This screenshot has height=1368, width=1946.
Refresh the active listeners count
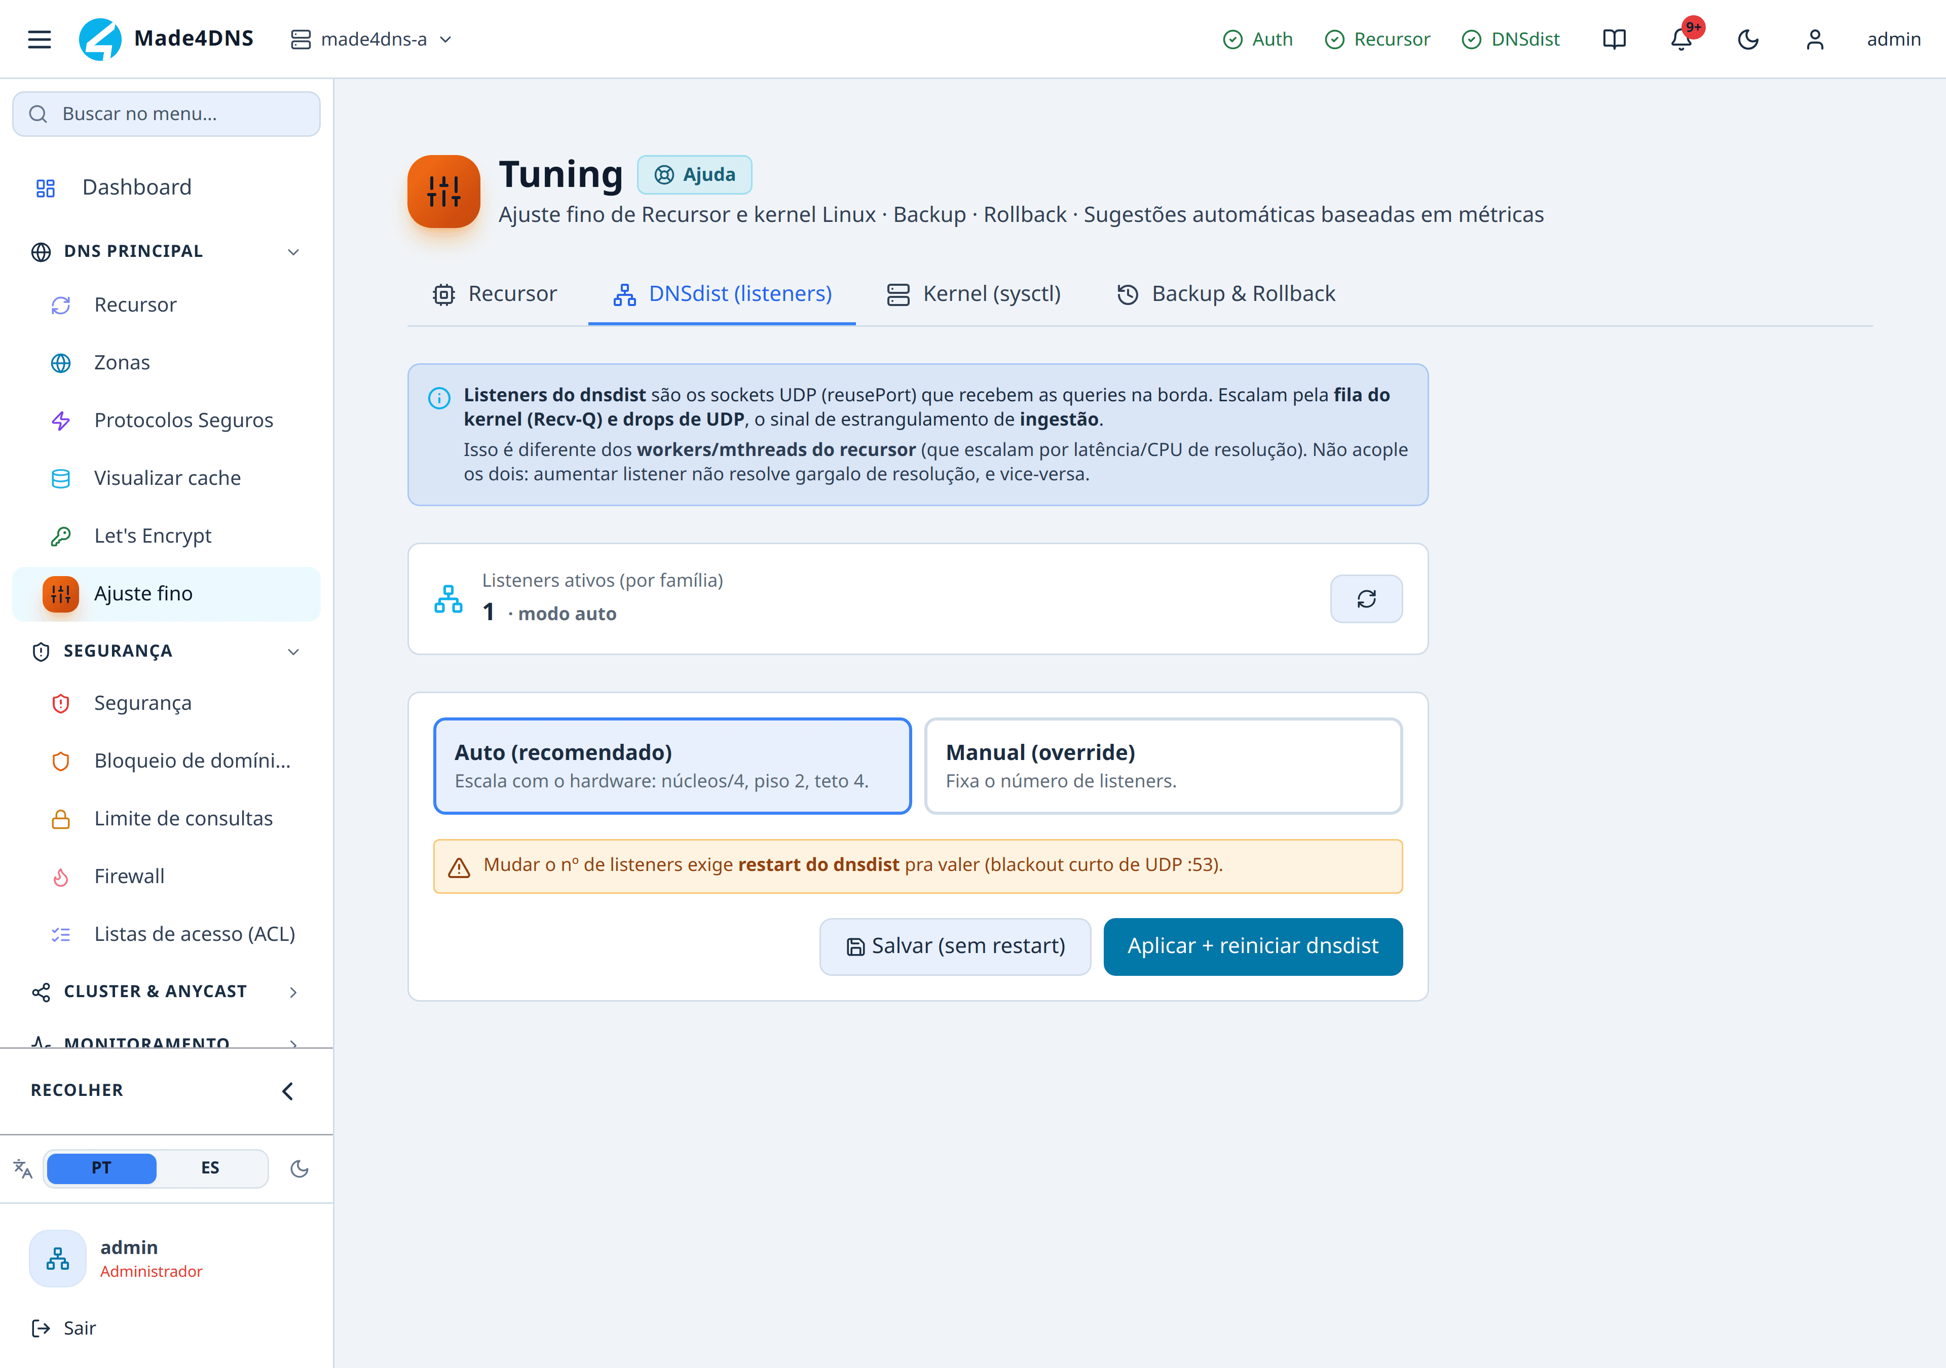tap(1366, 598)
